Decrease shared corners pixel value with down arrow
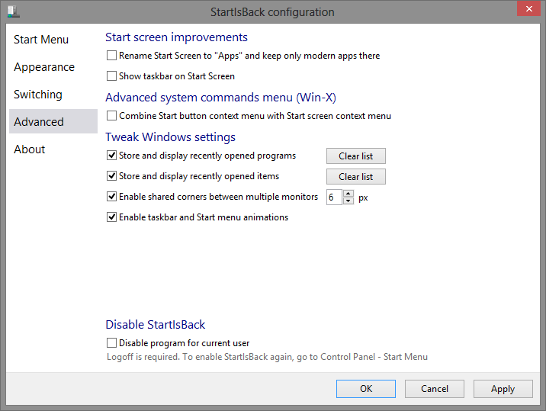 pyautogui.click(x=348, y=201)
